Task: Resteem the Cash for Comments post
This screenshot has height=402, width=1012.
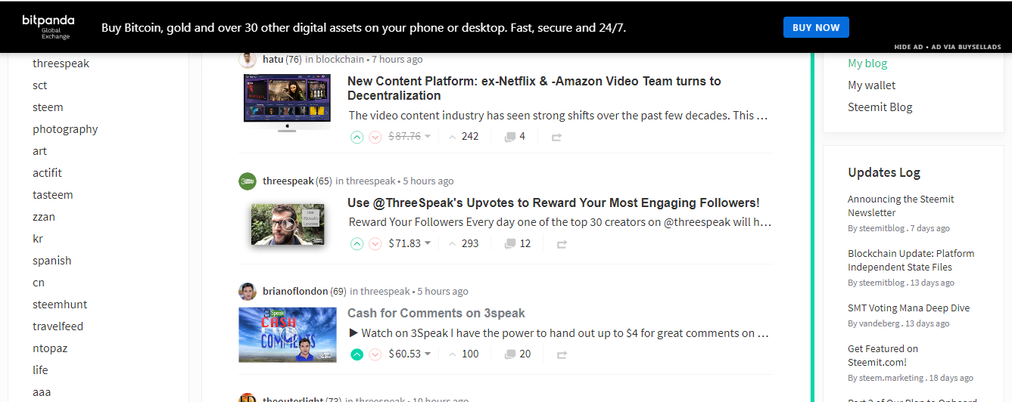Action: (561, 354)
